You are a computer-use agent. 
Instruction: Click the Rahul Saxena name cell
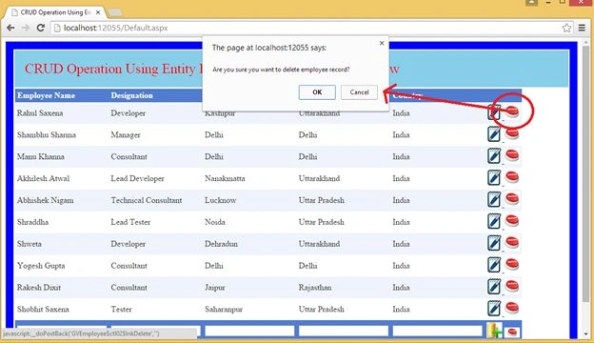[40, 113]
